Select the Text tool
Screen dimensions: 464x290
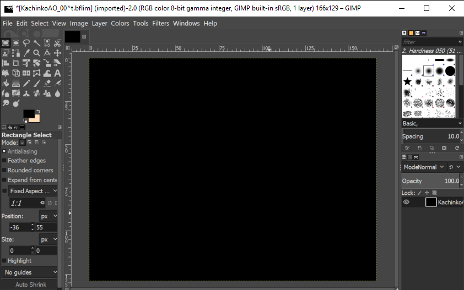click(x=57, y=73)
